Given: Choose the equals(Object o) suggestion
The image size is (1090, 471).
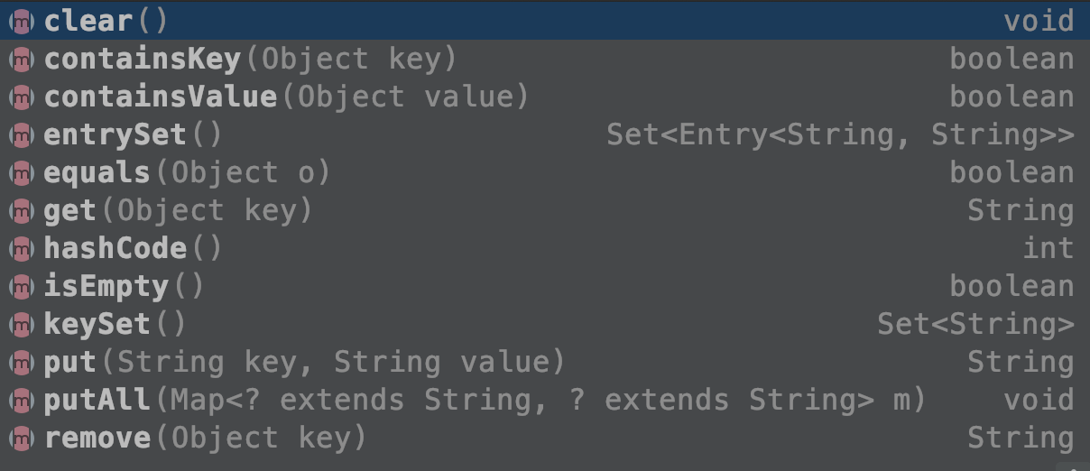Looking at the screenshot, I should click(545, 172).
